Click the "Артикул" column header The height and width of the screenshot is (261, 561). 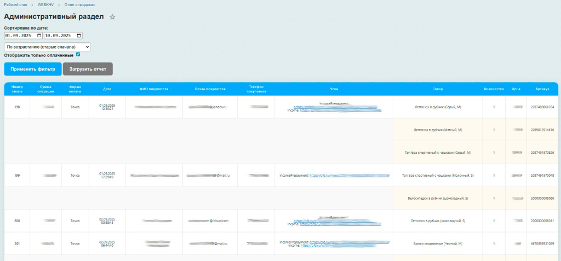pyautogui.click(x=542, y=88)
